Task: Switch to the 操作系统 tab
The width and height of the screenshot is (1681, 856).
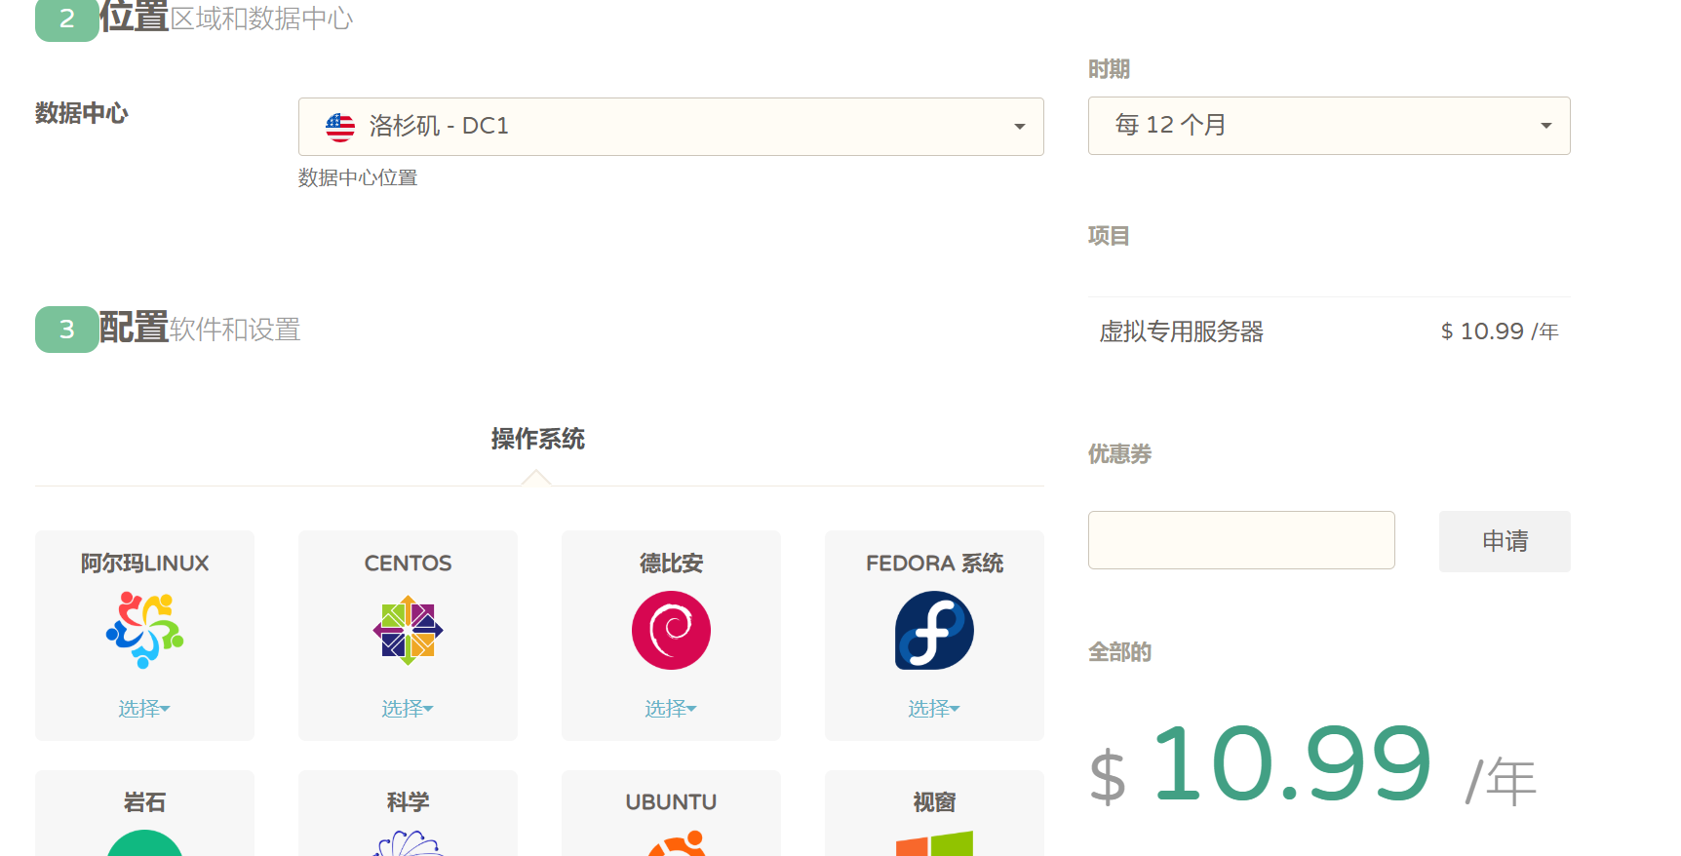Action: pos(537,440)
